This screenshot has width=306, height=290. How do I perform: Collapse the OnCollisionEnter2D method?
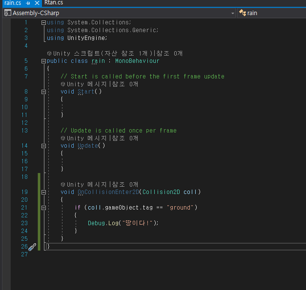(x=43, y=193)
